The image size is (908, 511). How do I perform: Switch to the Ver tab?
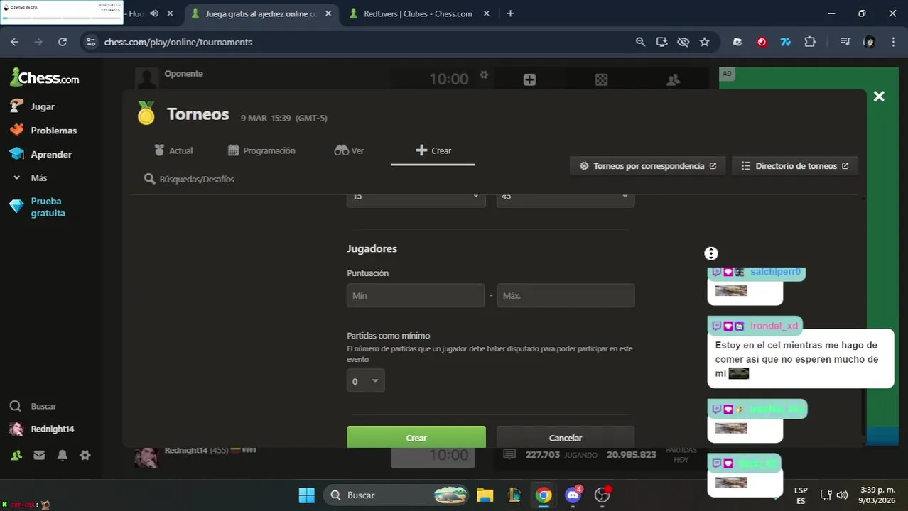[349, 150]
